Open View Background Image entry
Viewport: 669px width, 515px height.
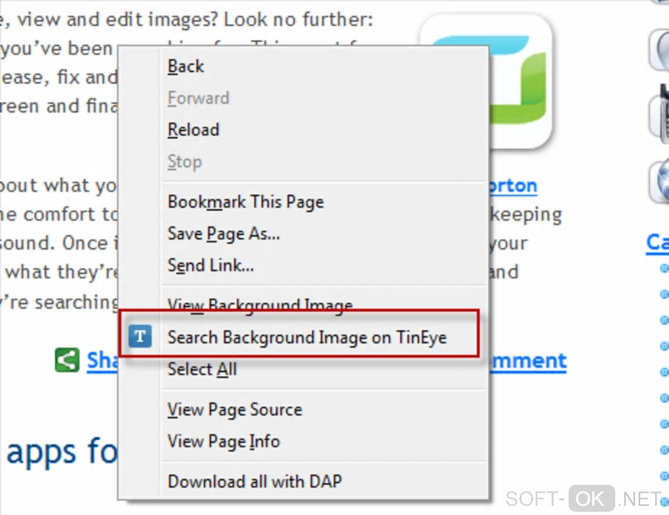260,305
